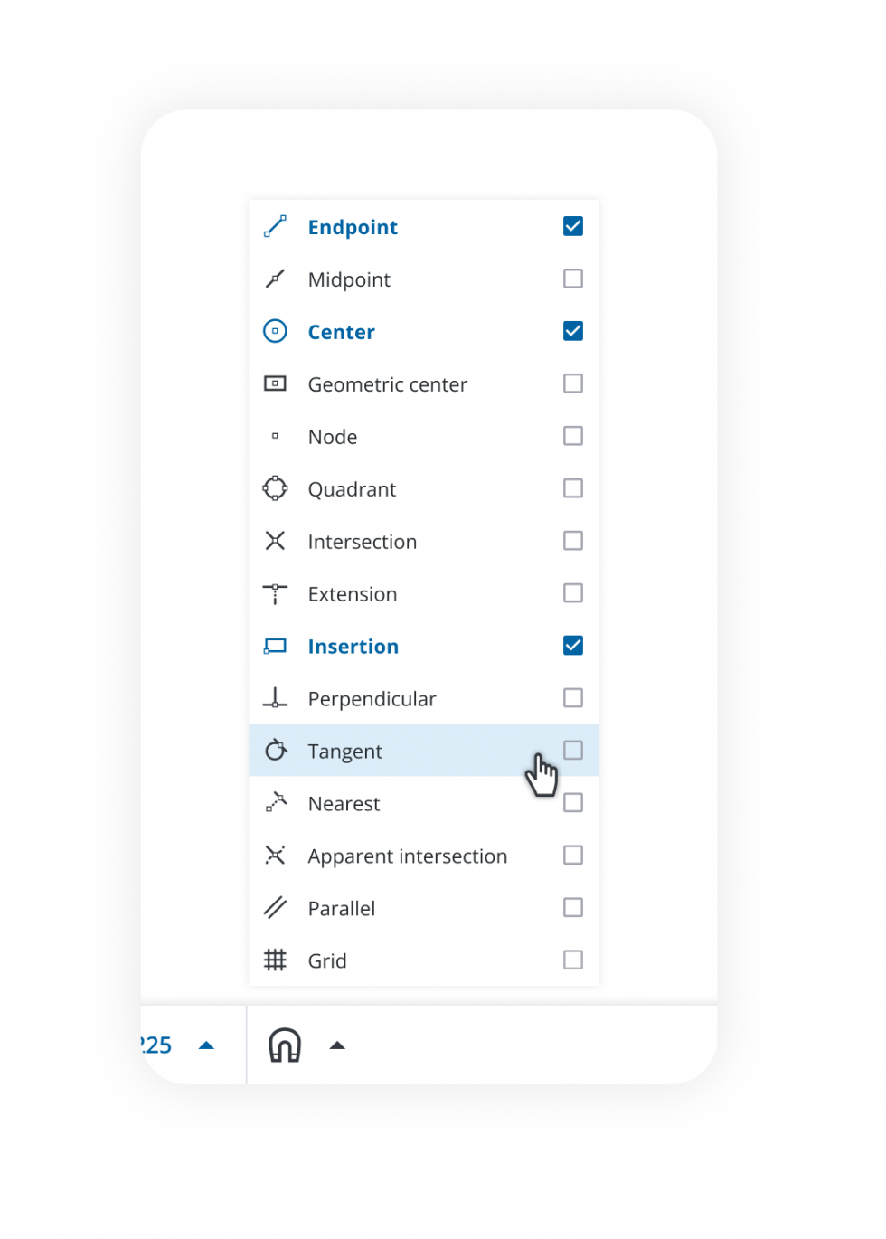886x1239 pixels.
Task: Click the magnet object snap icon
Action: coord(285,1045)
